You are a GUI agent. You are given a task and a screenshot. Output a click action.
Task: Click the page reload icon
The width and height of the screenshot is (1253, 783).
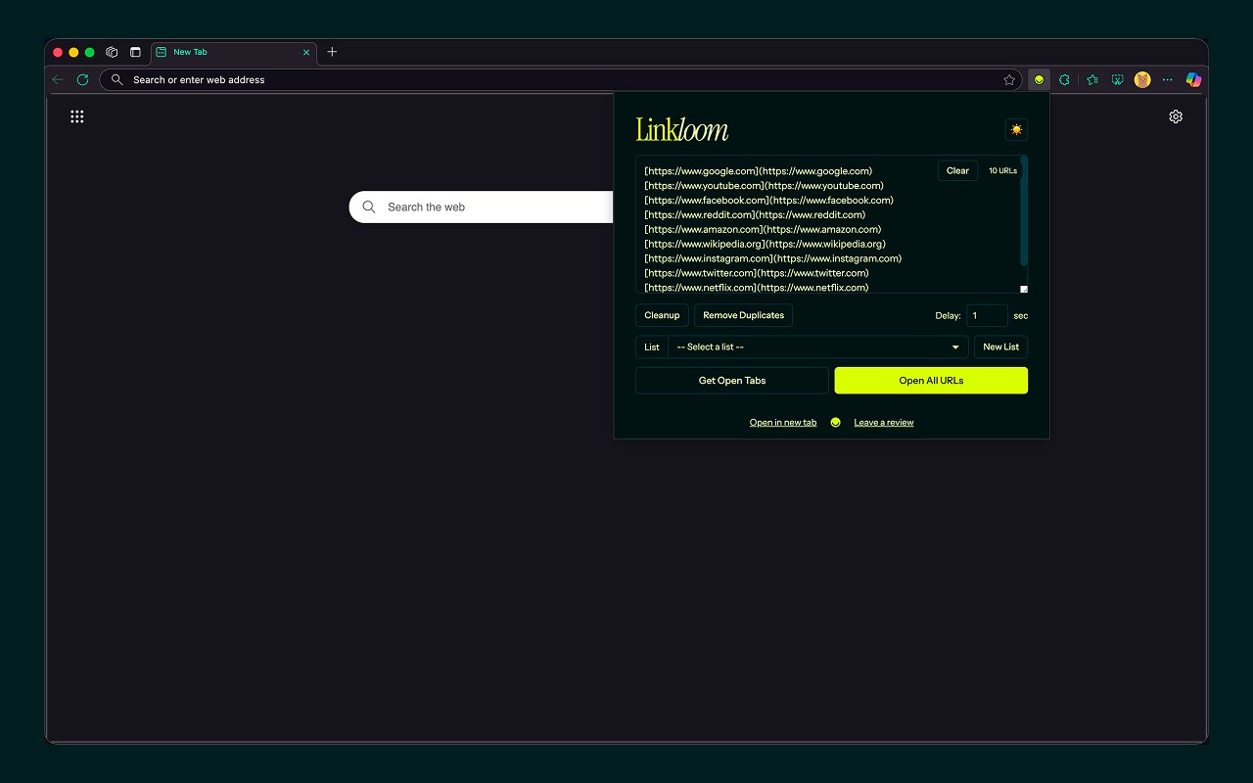[x=83, y=80]
